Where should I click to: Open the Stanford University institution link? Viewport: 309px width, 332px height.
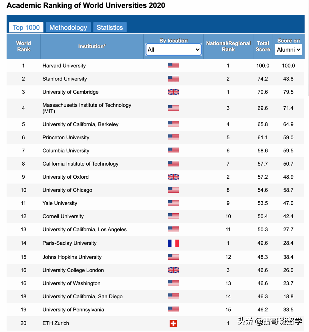(65, 79)
